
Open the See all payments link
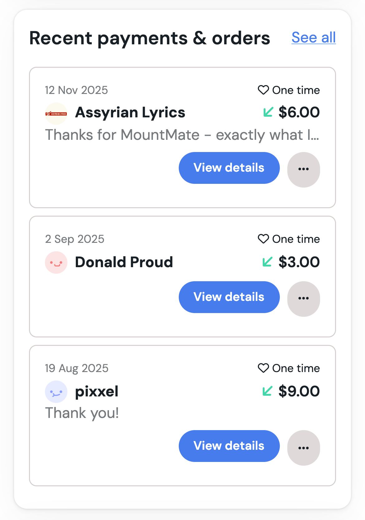[x=314, y=38]
